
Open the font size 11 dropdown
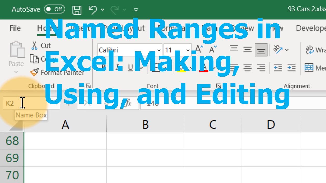point(188,50)
